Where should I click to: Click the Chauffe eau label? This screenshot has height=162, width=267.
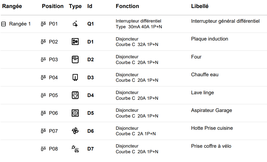(x=205, y=74)
